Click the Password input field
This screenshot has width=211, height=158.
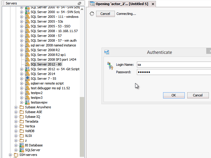(174, 72)
